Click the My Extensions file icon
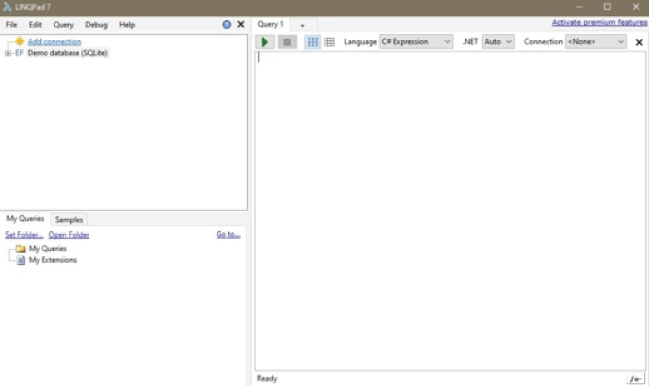Viewport: 649px width, 387px height. pos(21,260)
